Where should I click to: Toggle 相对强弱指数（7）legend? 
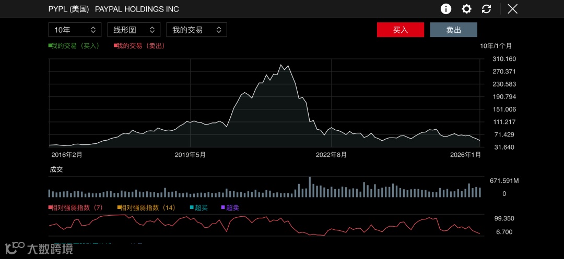pos(76,208)
